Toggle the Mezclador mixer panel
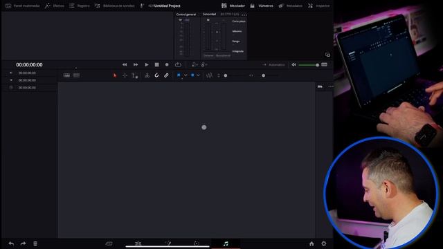This screenshot has width=443, height=249. (233, 6)
